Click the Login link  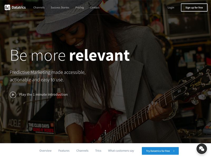(171, 8)
